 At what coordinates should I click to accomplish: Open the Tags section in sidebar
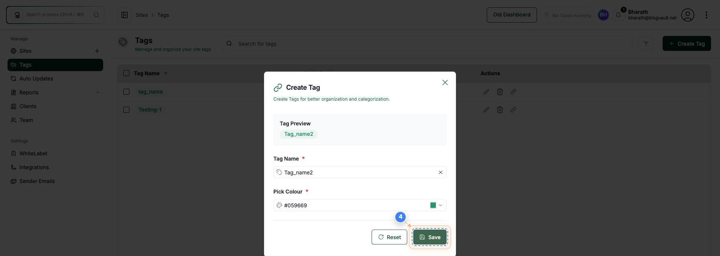[25, 65]
